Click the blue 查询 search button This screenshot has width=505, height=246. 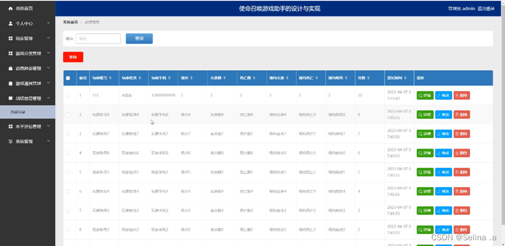click(x=139, y=39)
